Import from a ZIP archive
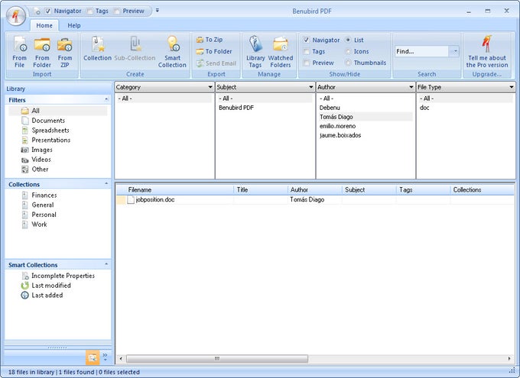520x378 pixels. point(65,52)
